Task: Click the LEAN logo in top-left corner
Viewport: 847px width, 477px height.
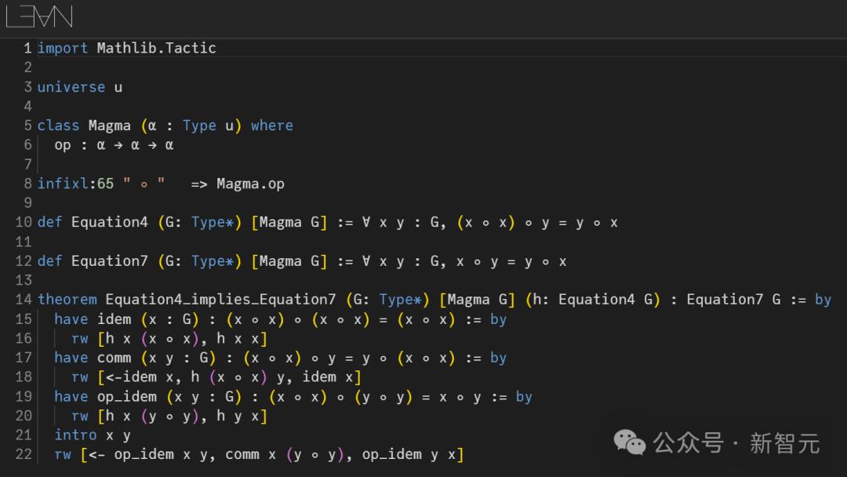Action: (39, 16)
